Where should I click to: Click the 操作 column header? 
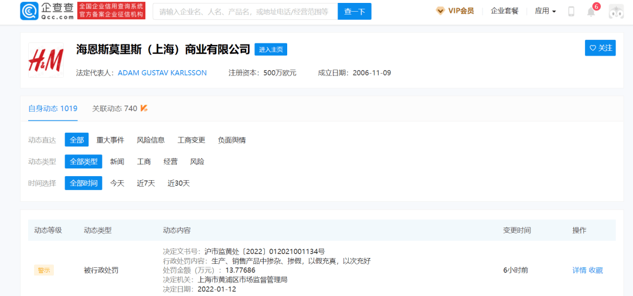pyautogui.click(x=579, y=230)
